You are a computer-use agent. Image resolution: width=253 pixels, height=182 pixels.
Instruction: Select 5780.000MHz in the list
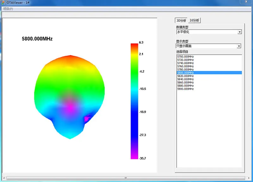point(209,70)
